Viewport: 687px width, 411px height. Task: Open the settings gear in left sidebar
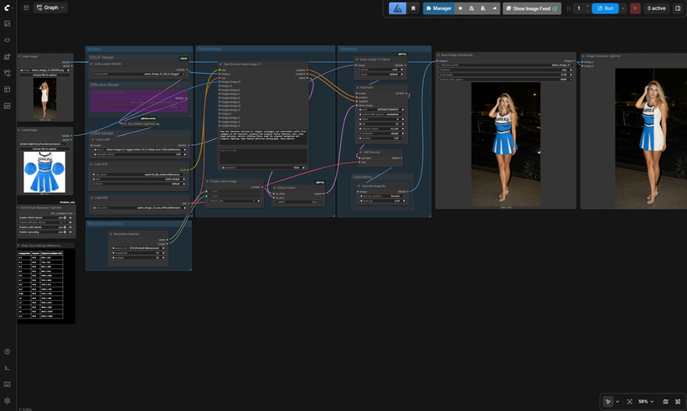[x=7, y=400]
